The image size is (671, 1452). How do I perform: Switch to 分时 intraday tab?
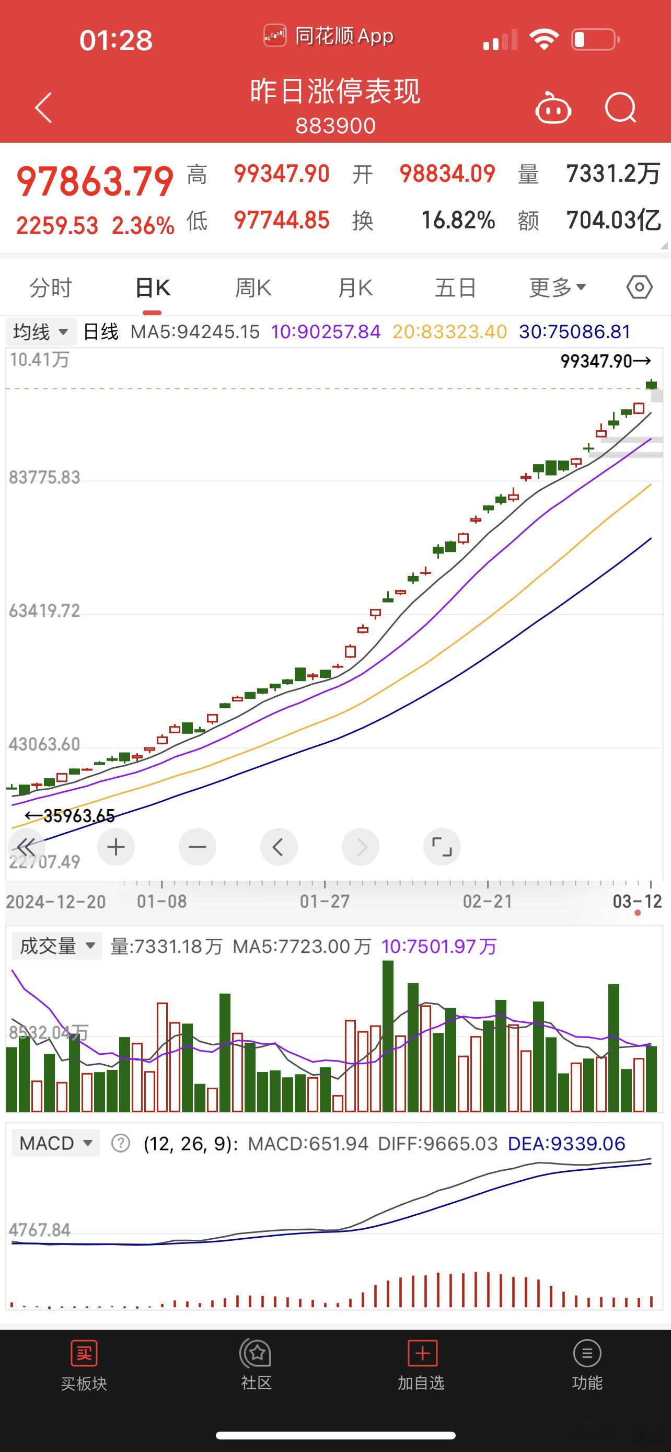coord(51,287)
